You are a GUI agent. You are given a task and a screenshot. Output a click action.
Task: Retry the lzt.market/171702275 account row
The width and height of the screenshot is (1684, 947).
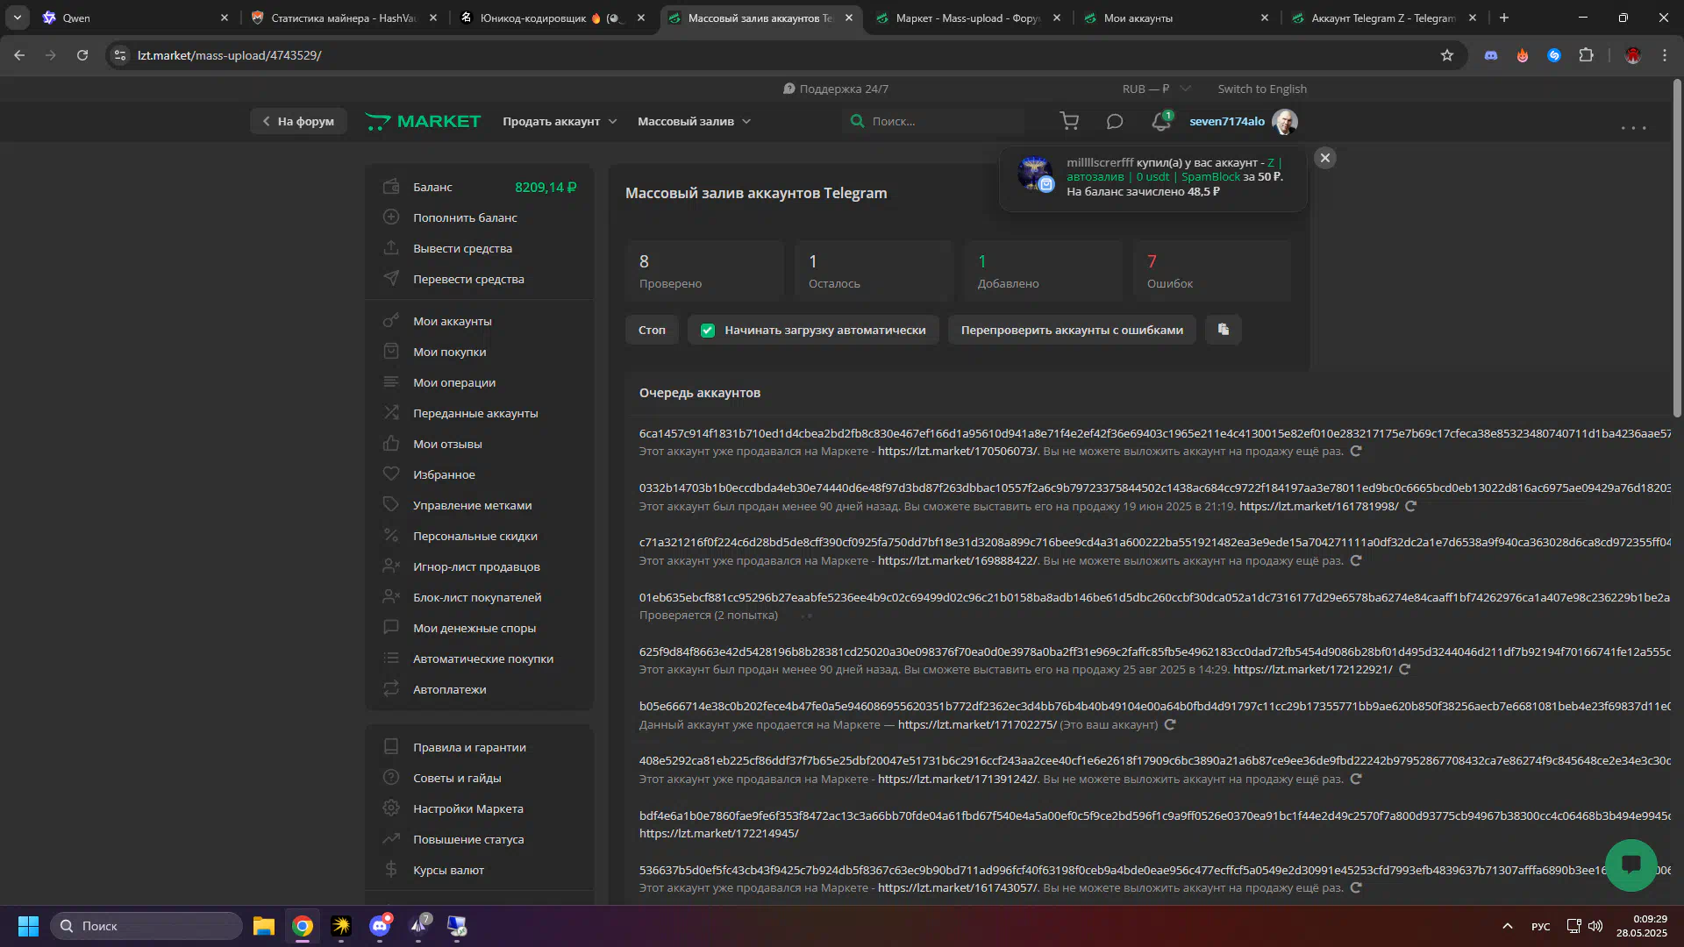pyautogui.click(x=1170, y=724)
